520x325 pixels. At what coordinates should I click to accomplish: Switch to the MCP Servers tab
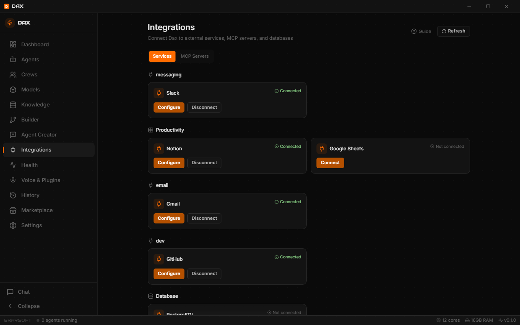[195, 56]
